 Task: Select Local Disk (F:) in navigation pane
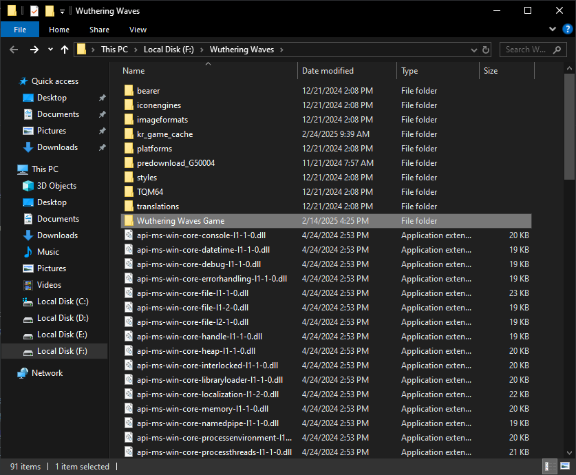click(54, 351)
